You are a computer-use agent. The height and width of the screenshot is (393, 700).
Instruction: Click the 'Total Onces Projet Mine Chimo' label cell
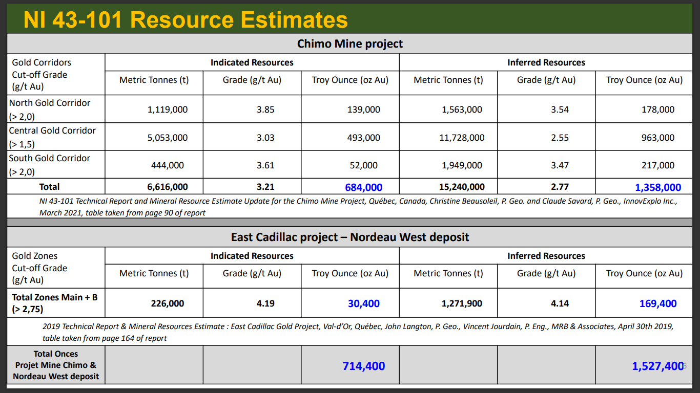point(56,365)
